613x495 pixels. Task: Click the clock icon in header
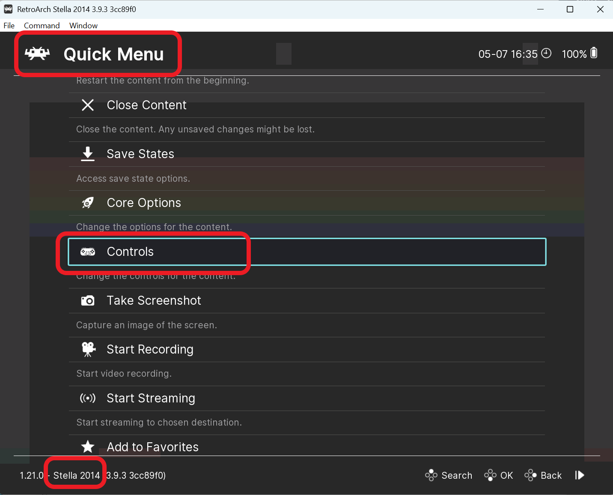(x=546, y=53)
